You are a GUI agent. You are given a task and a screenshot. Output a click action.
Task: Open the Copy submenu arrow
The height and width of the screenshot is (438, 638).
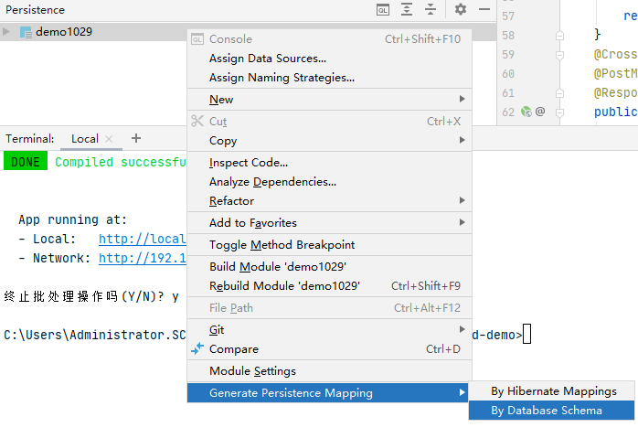click(462, 140)
